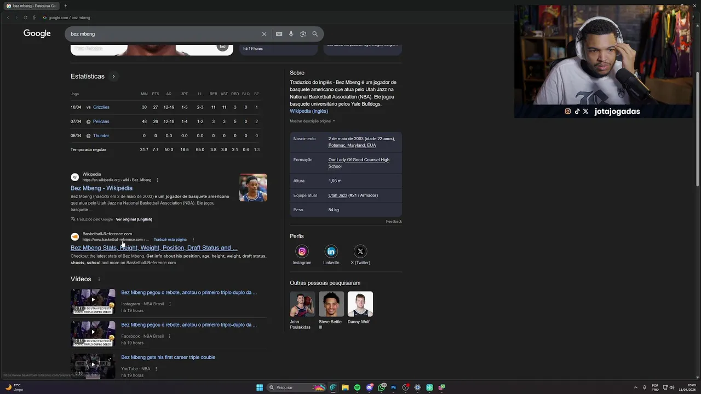The height and width of the screenshot is (394, 701).
Task: Open Our Lady Of Good Counsel High School link
Action: point(359,163)
